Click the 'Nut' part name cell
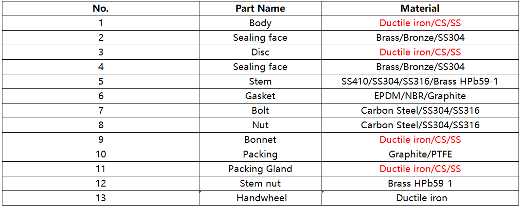Screen dimensions: 520x207 point(260,125)
